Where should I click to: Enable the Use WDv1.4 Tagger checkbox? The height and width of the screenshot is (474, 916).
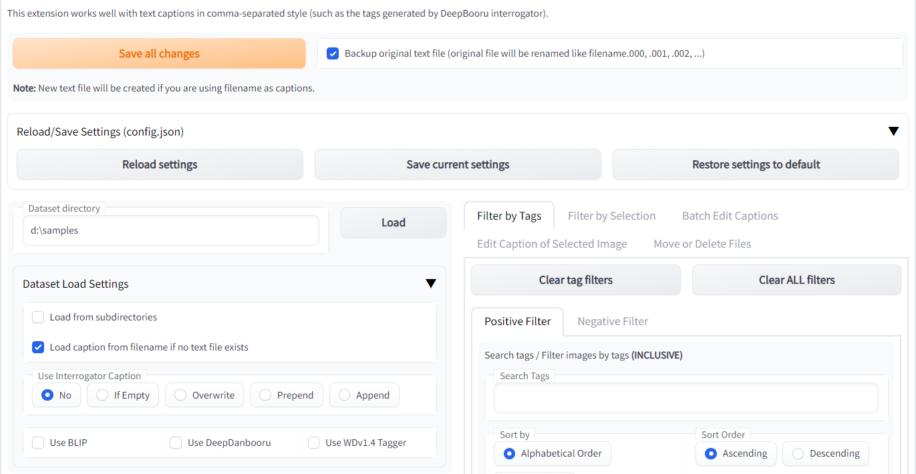[x=313, y=443]
